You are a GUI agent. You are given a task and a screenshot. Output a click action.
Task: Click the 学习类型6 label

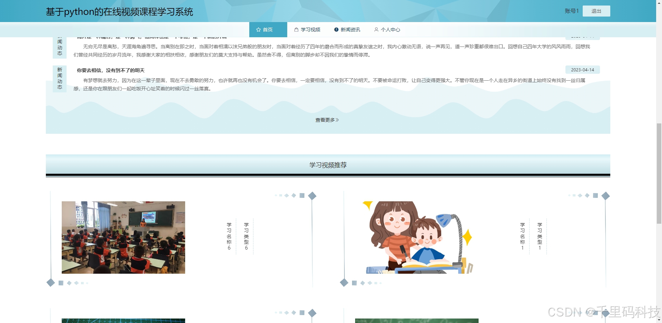[x=246, y=236]
